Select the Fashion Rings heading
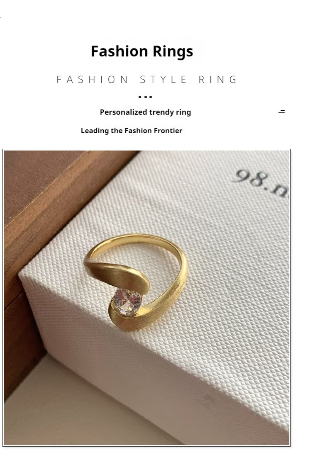Viewport: 312px width, 464px height. [x=142, y=51]
